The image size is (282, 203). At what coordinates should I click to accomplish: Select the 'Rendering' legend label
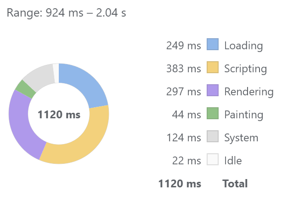tap(249, 92)
